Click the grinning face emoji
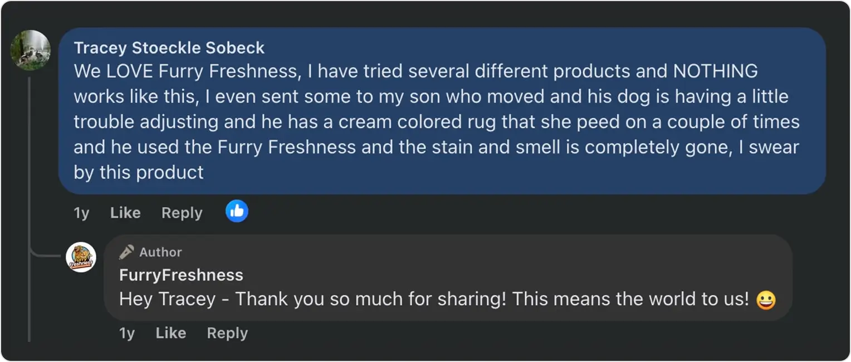The height and width of the screenshot is (362, 851). tap(766, 300)
